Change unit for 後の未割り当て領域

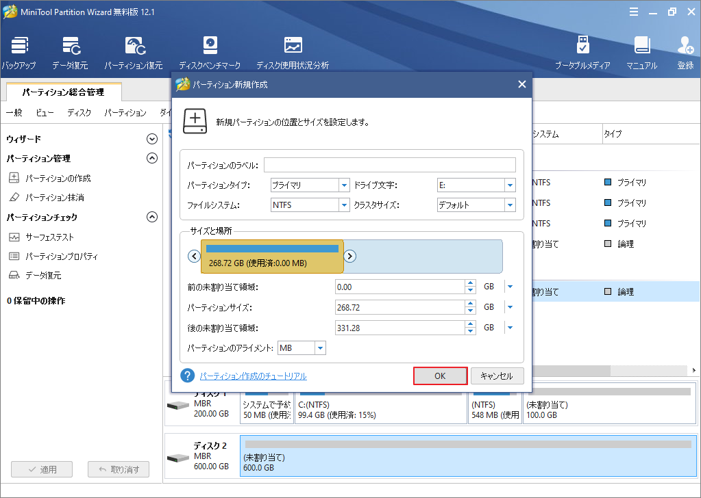click(510, 328)
